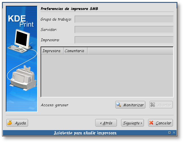Close the wizard with title bar X

point(174,133)
